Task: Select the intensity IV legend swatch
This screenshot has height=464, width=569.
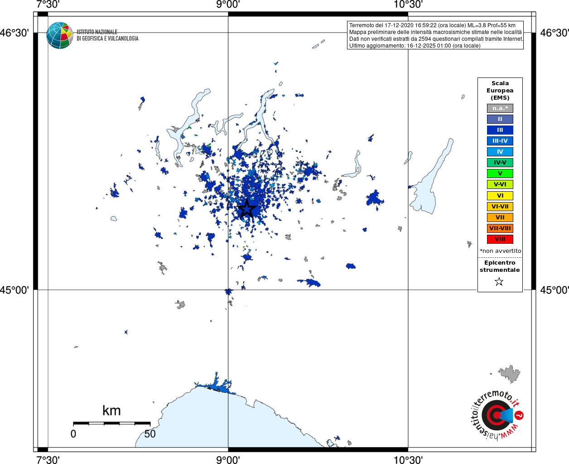Action: [x=500, y=152]
